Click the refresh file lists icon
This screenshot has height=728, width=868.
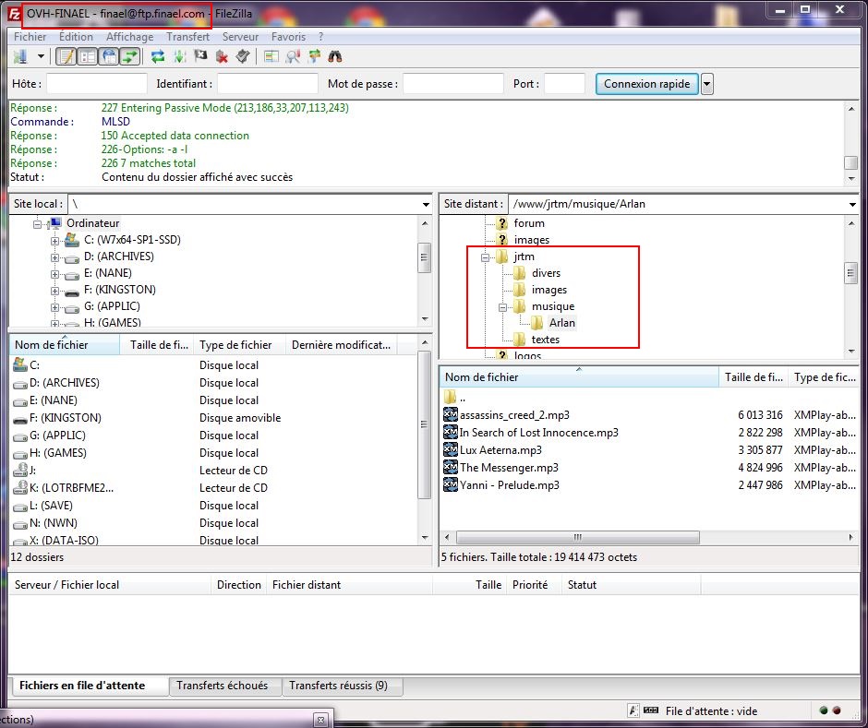pos(158,56)
